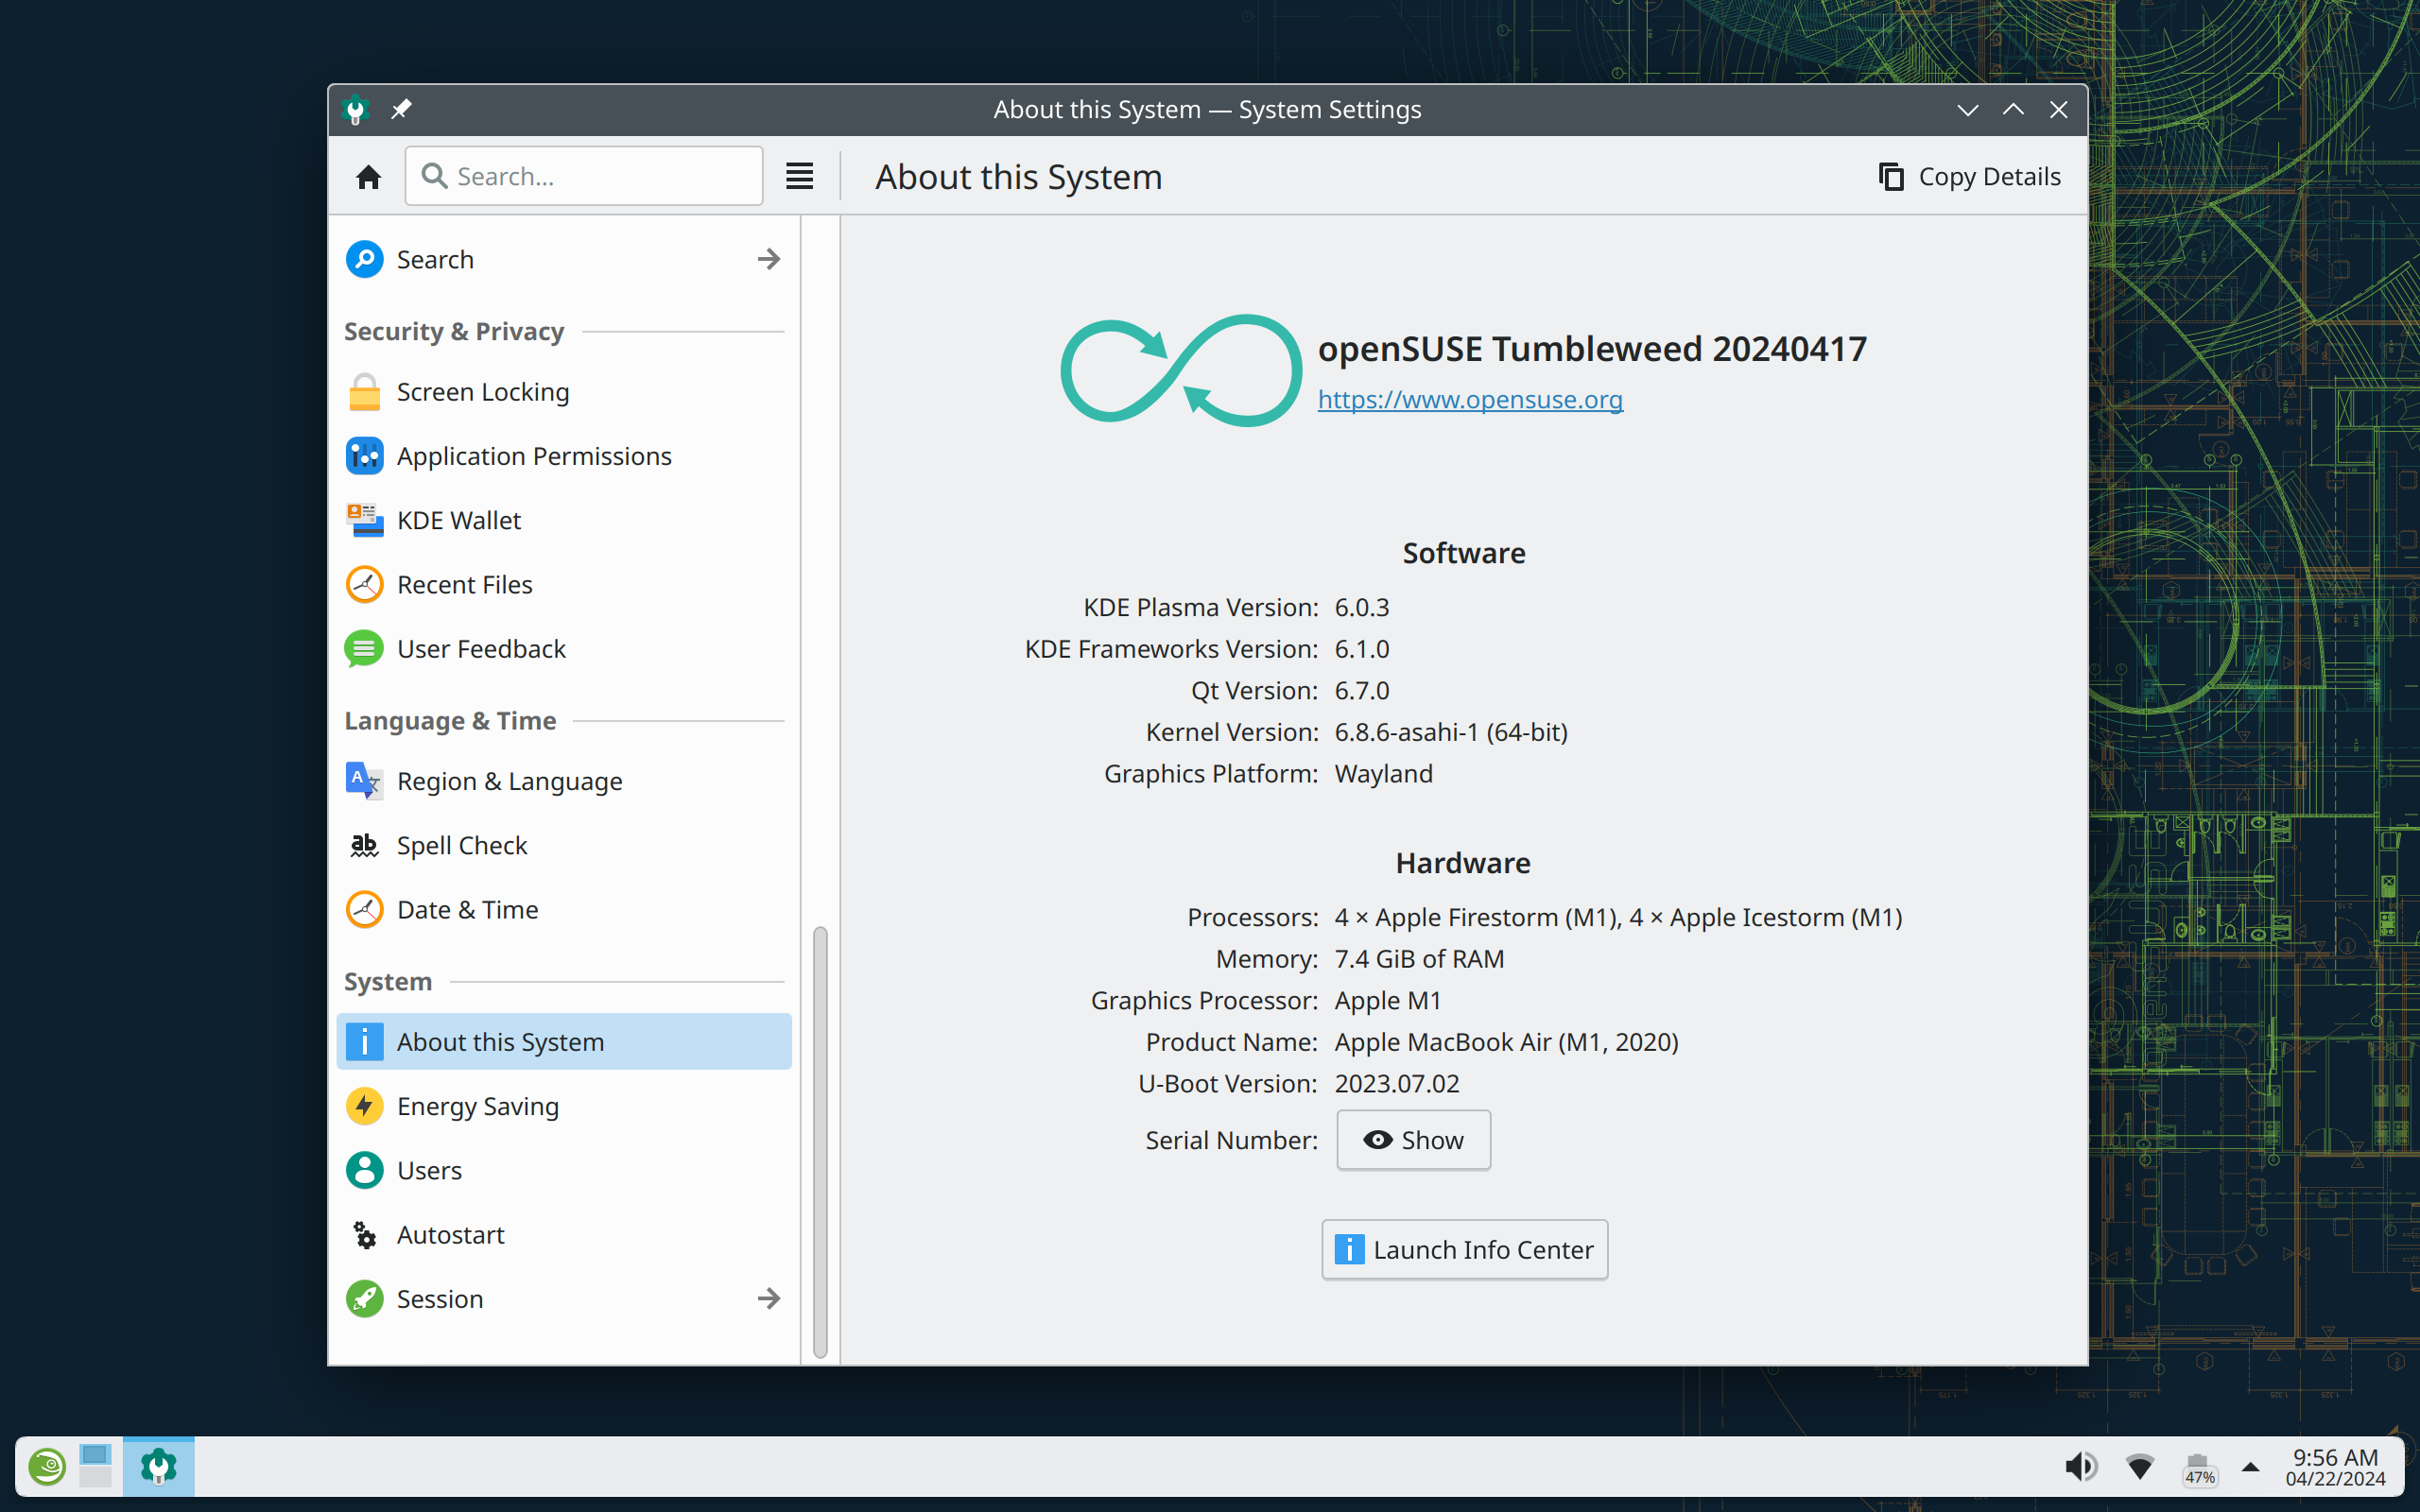Click the https://www.opensuse.org link

tap(1469, 399)
